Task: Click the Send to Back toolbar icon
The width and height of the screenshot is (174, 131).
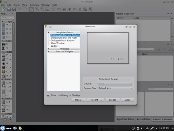Action: [20, 9]
